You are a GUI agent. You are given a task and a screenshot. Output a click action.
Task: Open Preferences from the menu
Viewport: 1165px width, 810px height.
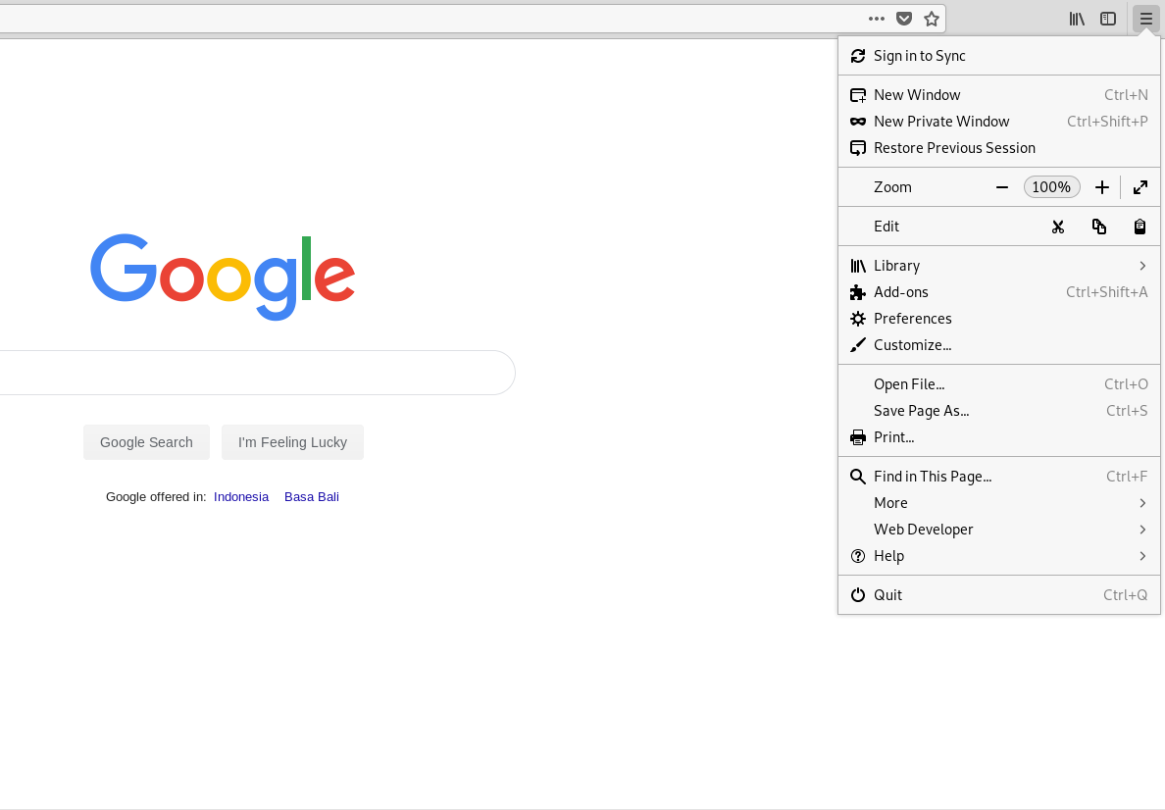click(999, 319)
